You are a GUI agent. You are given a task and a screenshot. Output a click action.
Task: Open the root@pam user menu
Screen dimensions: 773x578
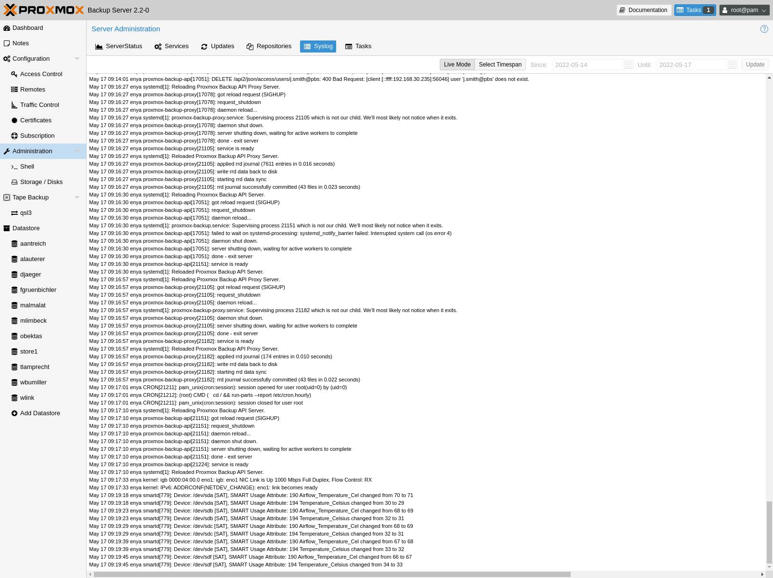744,10
